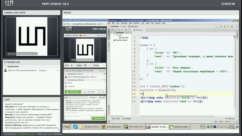
Task: Open the microphone dropdown arrow next to Звук
Action: tap(75, 65)
